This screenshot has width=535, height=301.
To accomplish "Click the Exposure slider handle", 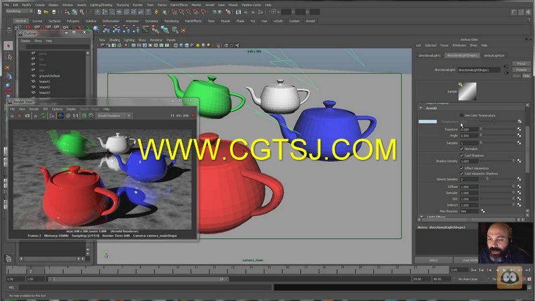I will (x=481, y=129).
